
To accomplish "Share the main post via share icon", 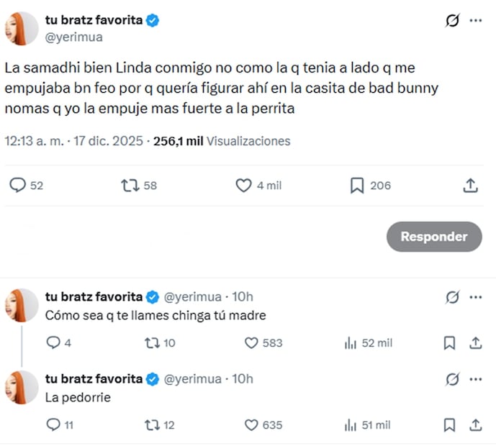I will click(469, 186).
